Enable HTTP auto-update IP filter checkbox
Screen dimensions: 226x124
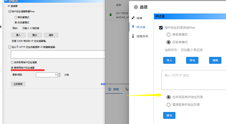[10, 47]
